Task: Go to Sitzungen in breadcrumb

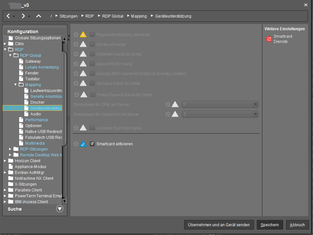Action: (x=69, y=16)
